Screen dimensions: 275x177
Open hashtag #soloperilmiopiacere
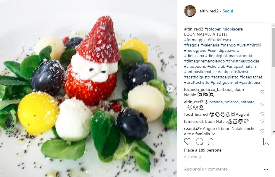click(223, 29)
